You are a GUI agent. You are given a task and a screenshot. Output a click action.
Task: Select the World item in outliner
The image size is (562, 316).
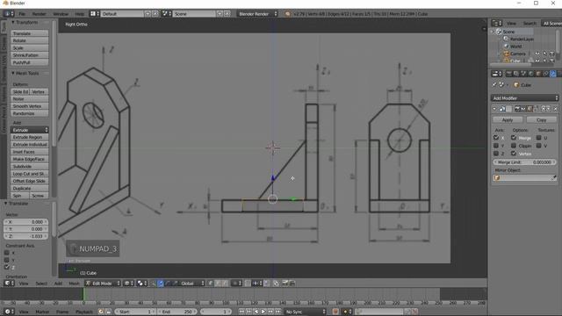[515, 47]
